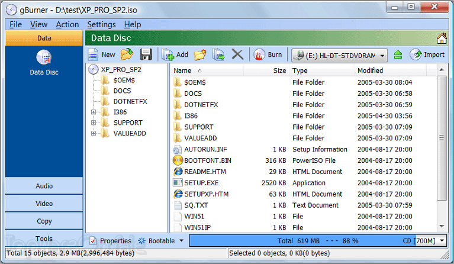Click the file list vertical scrollbar thumb
Image resolution: width=454 pixels, height=264 pixels.
pyautogui.click(x=442, y=138)
